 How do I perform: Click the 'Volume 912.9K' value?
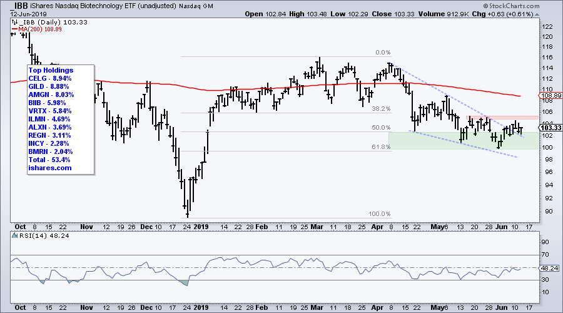[x=443, y=14]
